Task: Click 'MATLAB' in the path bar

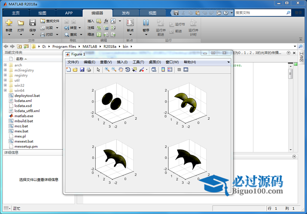Action: click(x=90, y=46)
